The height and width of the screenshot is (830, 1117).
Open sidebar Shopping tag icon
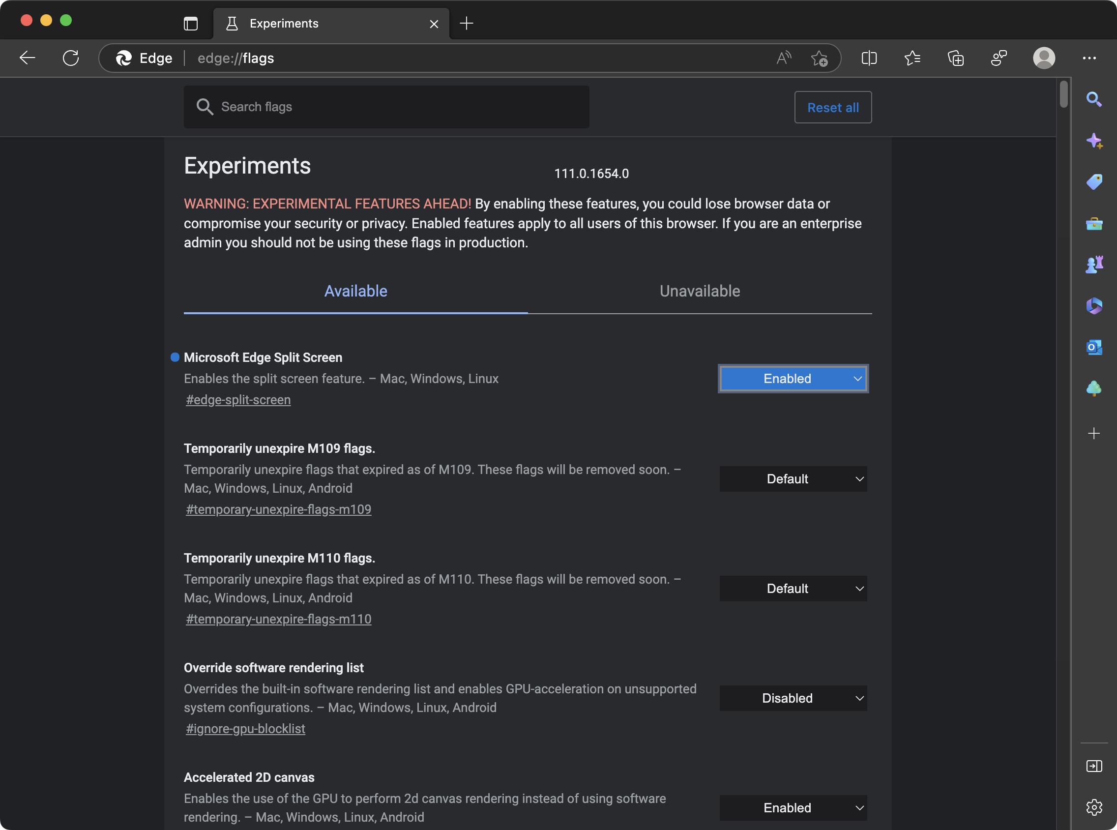1094,181
